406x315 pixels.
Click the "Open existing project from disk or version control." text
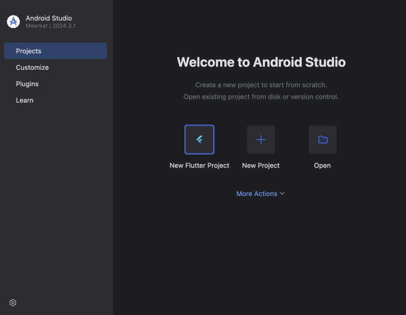(261, 97)
